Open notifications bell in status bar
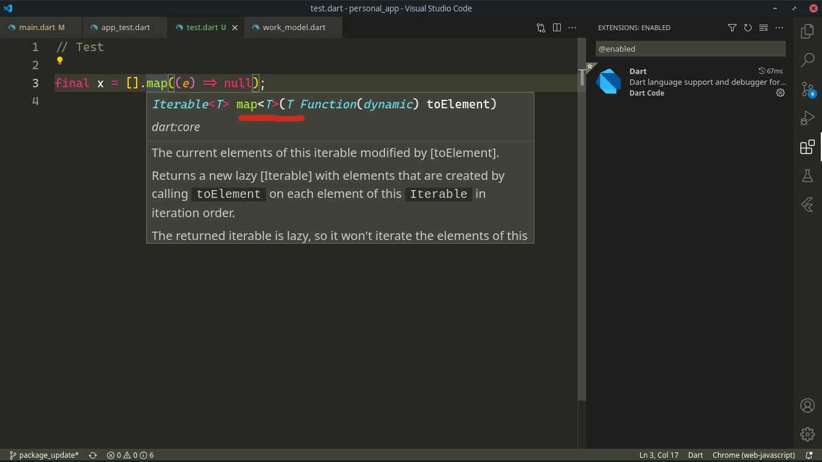The width and height of the screenshot is (822, 462). pyautogui.click(x=809, y=455)
